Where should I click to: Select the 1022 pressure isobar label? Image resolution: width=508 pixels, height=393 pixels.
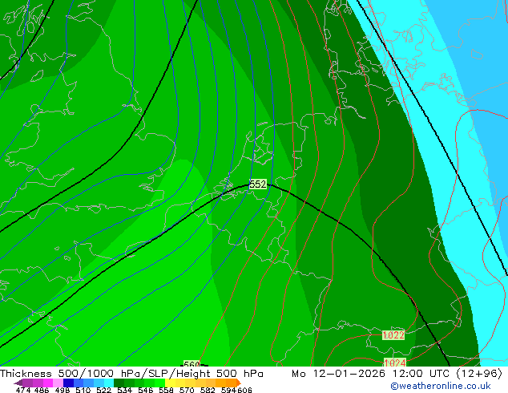click(393, 335)
